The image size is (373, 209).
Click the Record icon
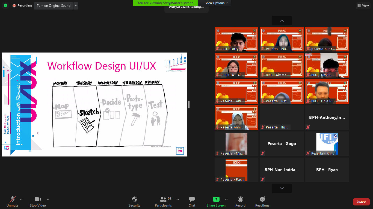240,199
